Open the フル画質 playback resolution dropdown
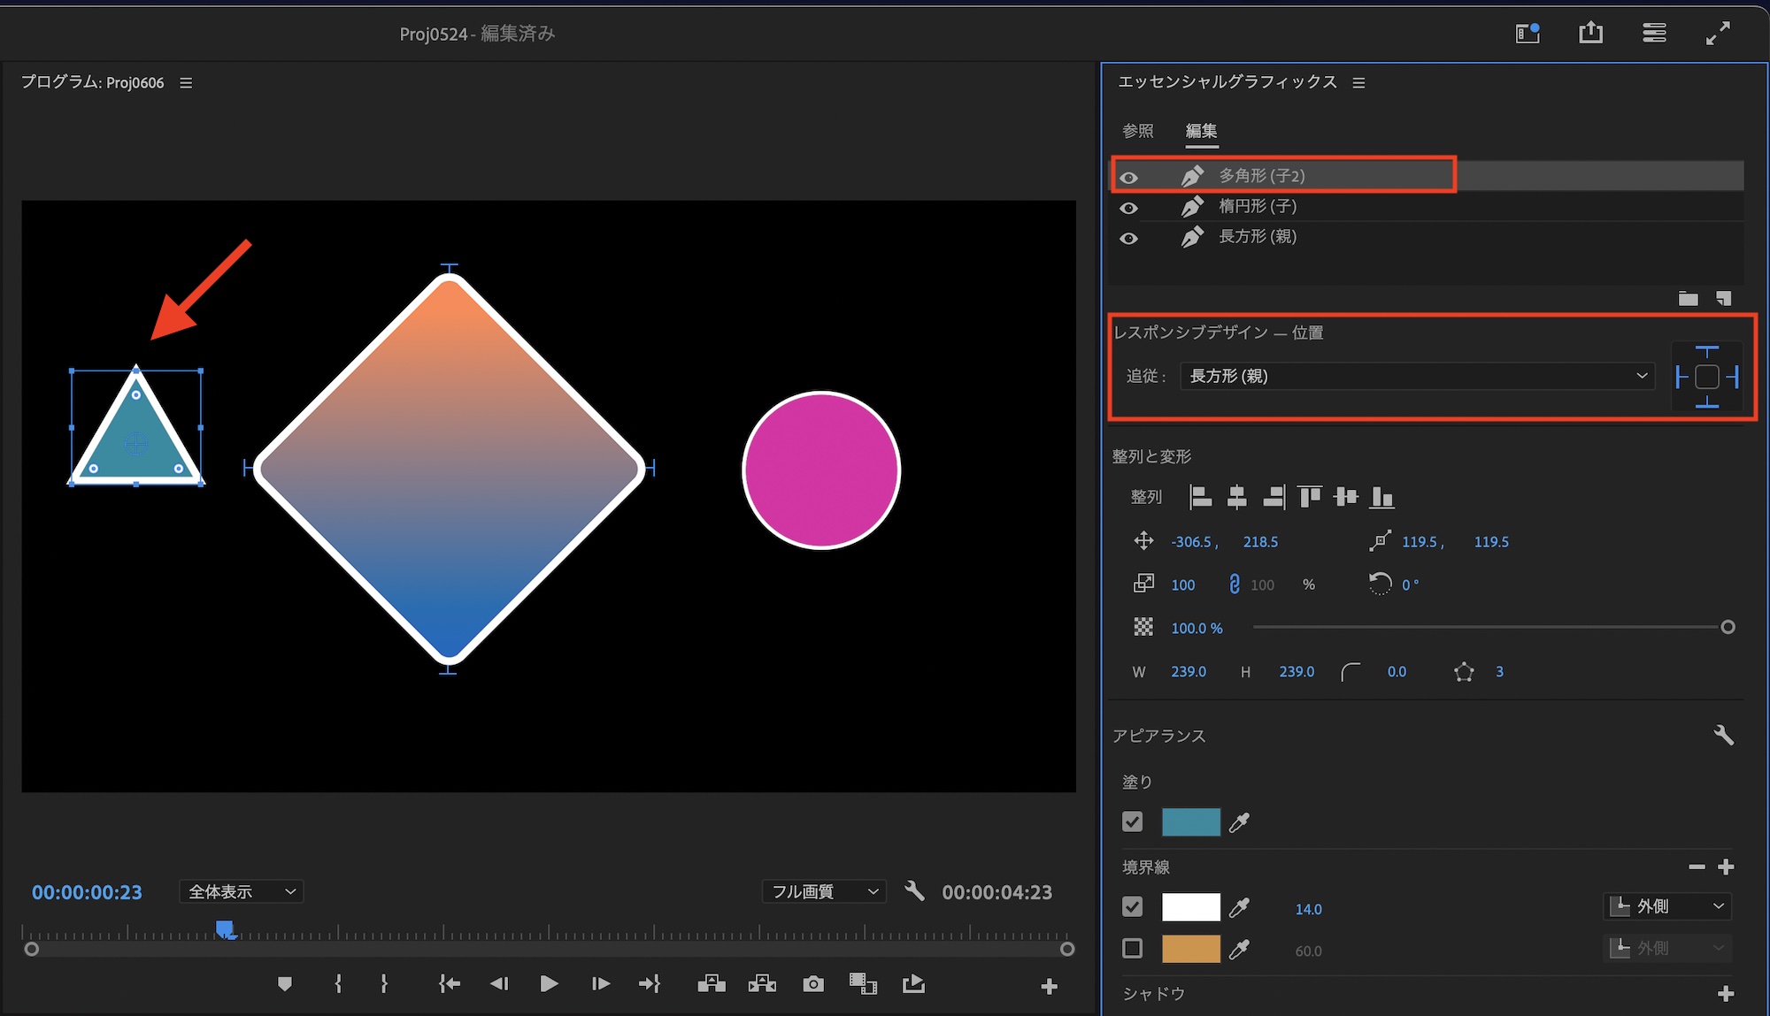1770x1016 pixels. pyautogui.click(x=824, y=891)
